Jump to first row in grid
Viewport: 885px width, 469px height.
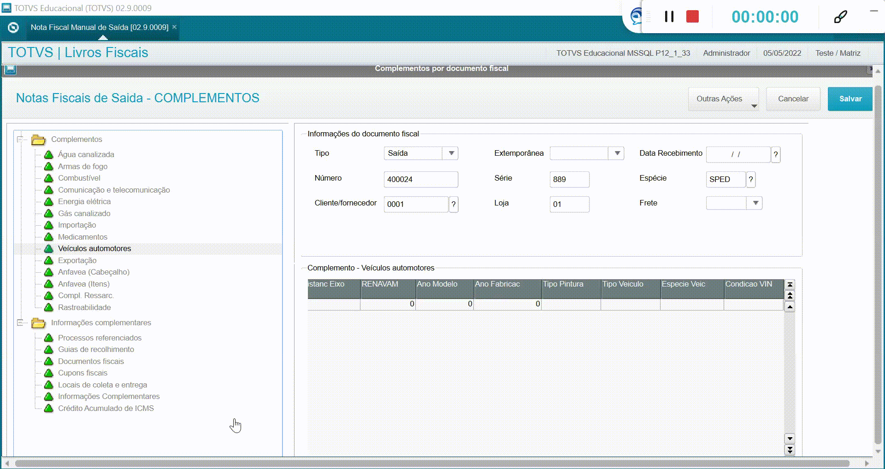790,285
